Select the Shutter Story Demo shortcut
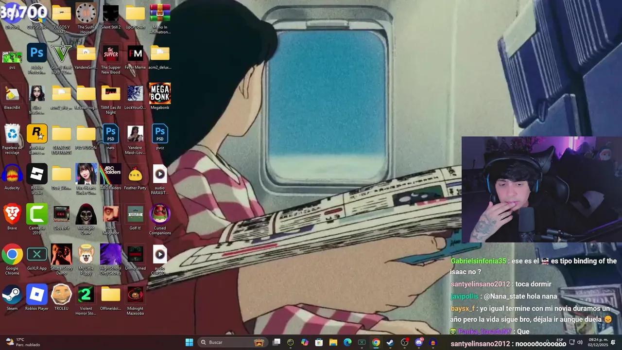Image resolution: width=622 pixels, height=350 pixels. [61, 260]
